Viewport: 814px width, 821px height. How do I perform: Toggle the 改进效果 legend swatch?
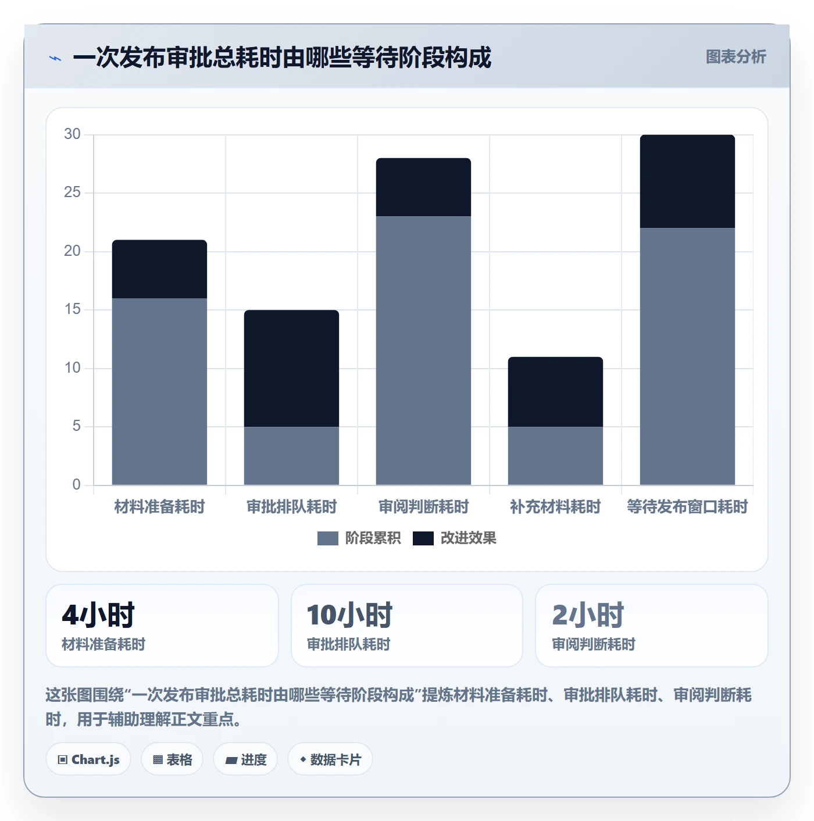pos(423,538)
